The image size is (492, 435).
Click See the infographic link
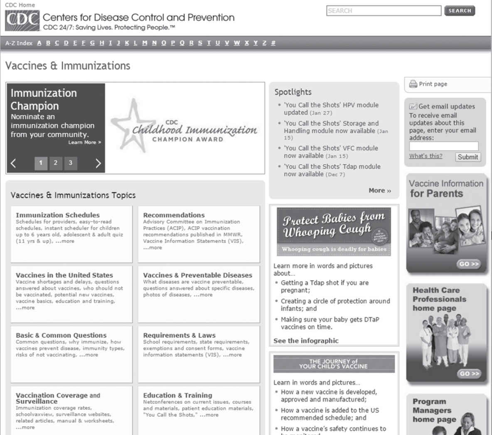(306, 341)
